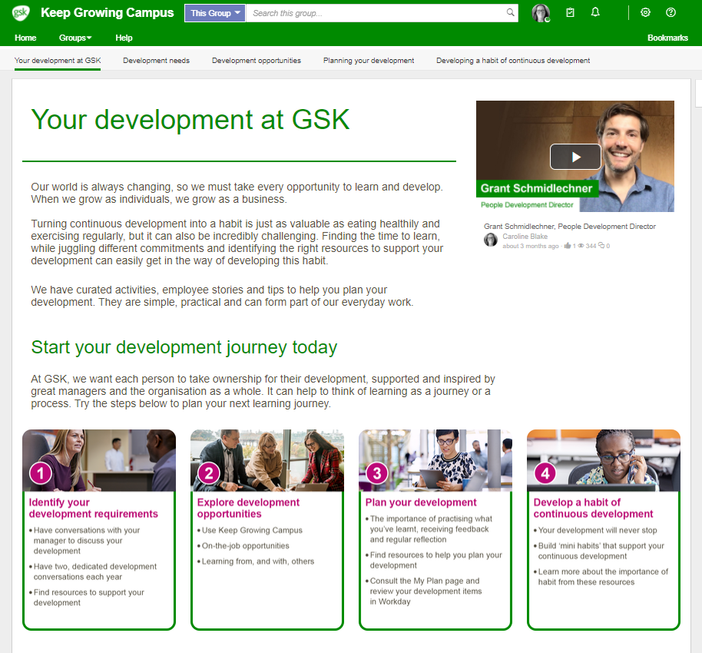Click 'Find resources to support your development' bullet
The height and width of the screenshot is (653, 702).
88,598
